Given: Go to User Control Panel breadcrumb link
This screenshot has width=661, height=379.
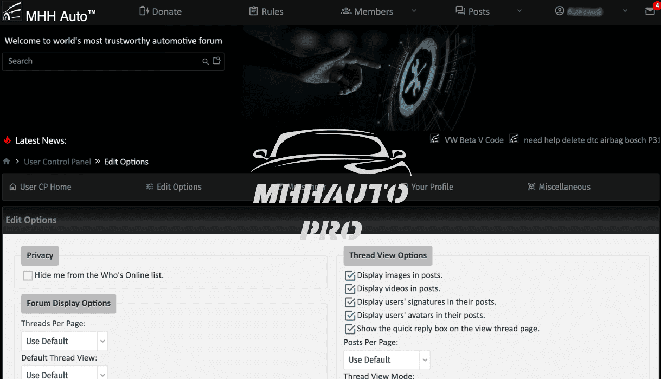Looking at the screenshot, I should pyautogui.click(x=57, y=162).
